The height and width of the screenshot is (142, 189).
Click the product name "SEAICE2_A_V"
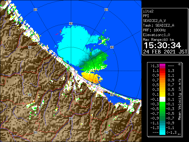pyautogui.click(x=154, y=21)
